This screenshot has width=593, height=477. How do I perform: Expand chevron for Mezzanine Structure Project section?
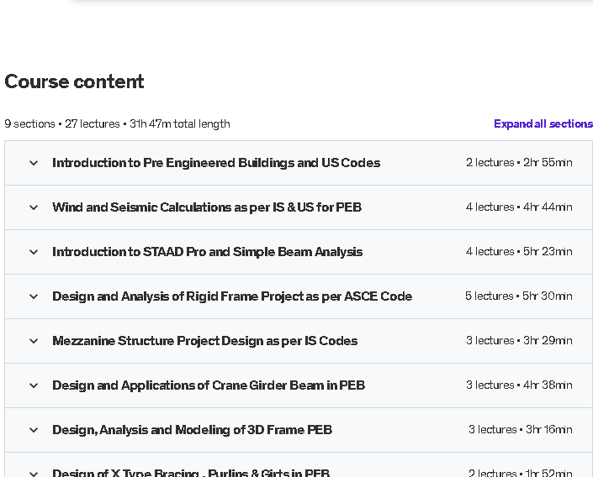click(x=34, y=342)
